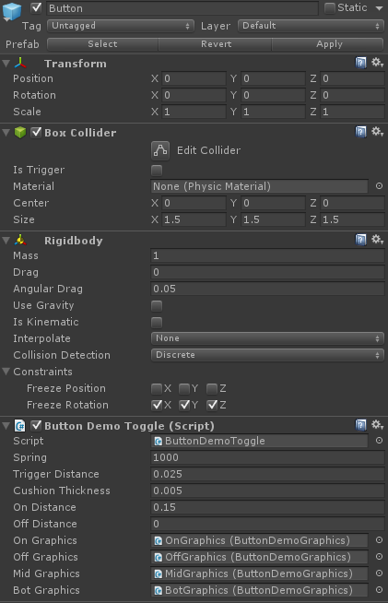Image resolution: width=388 pixels, height=603 pixels.
Task: Click the Edit Collider icon button
Action: click(x=160, y=150)
